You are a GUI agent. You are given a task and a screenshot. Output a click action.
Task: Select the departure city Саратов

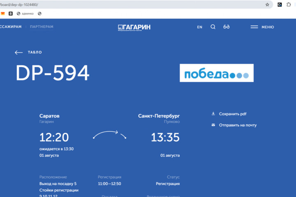point(49,116)
